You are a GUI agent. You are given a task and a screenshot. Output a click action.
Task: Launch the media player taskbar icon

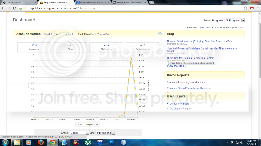tap(29, 142)
